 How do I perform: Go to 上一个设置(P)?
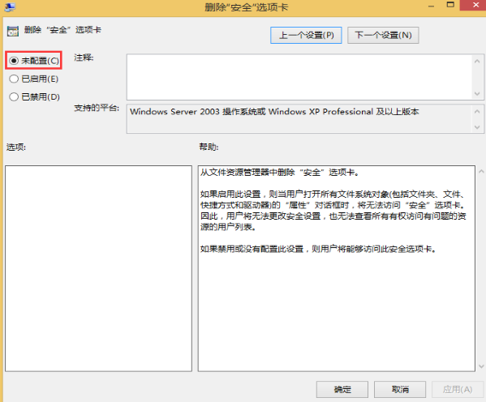pos(306,36)
